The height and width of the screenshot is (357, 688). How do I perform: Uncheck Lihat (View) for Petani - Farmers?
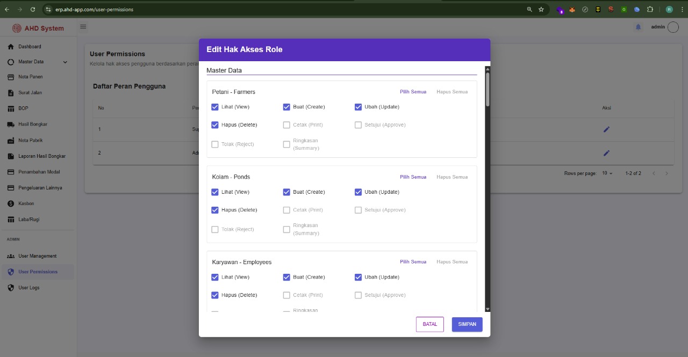click(x=215, y=107)
